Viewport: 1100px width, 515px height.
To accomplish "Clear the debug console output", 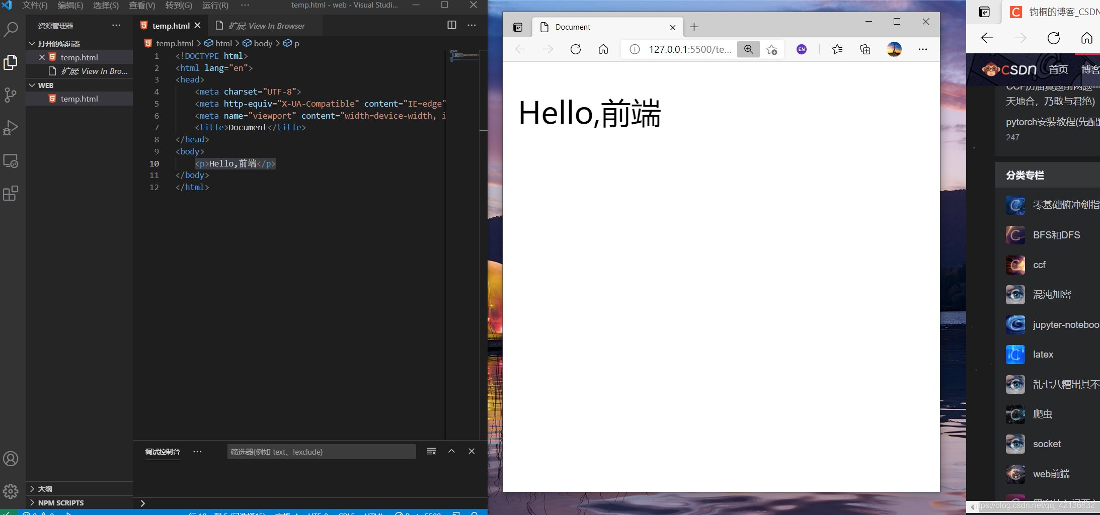I will (x=431, y=451).
